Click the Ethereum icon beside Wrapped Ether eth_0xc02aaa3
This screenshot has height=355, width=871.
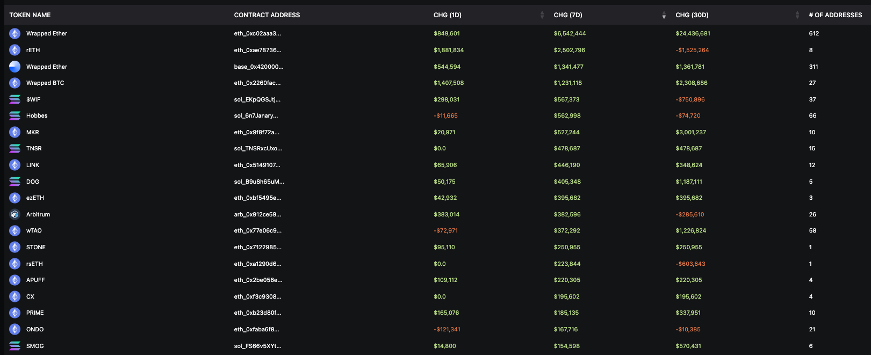[15, 33]
